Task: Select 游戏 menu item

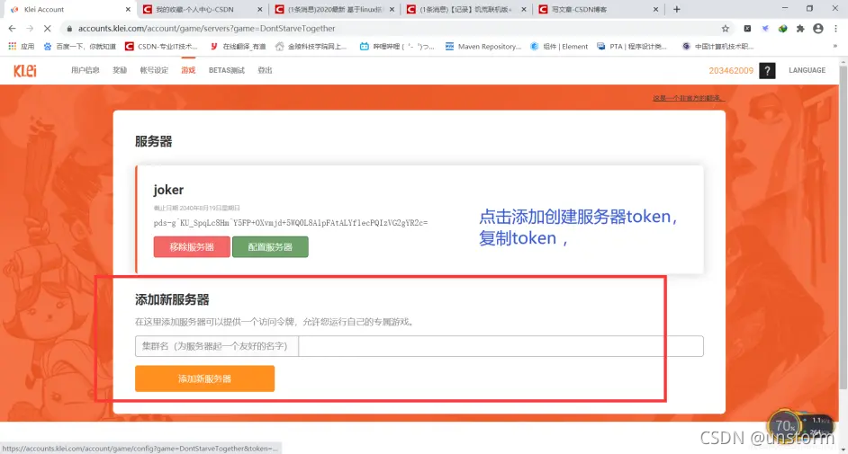Action: point(188,70)
